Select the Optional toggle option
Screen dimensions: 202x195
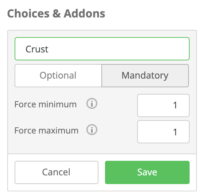58,76
